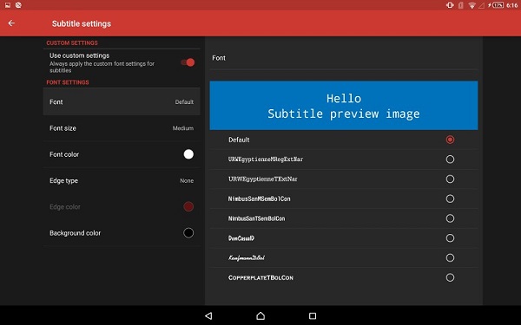Open recent apps with square button
521x325 pixels.
click(x=313, y=315)
